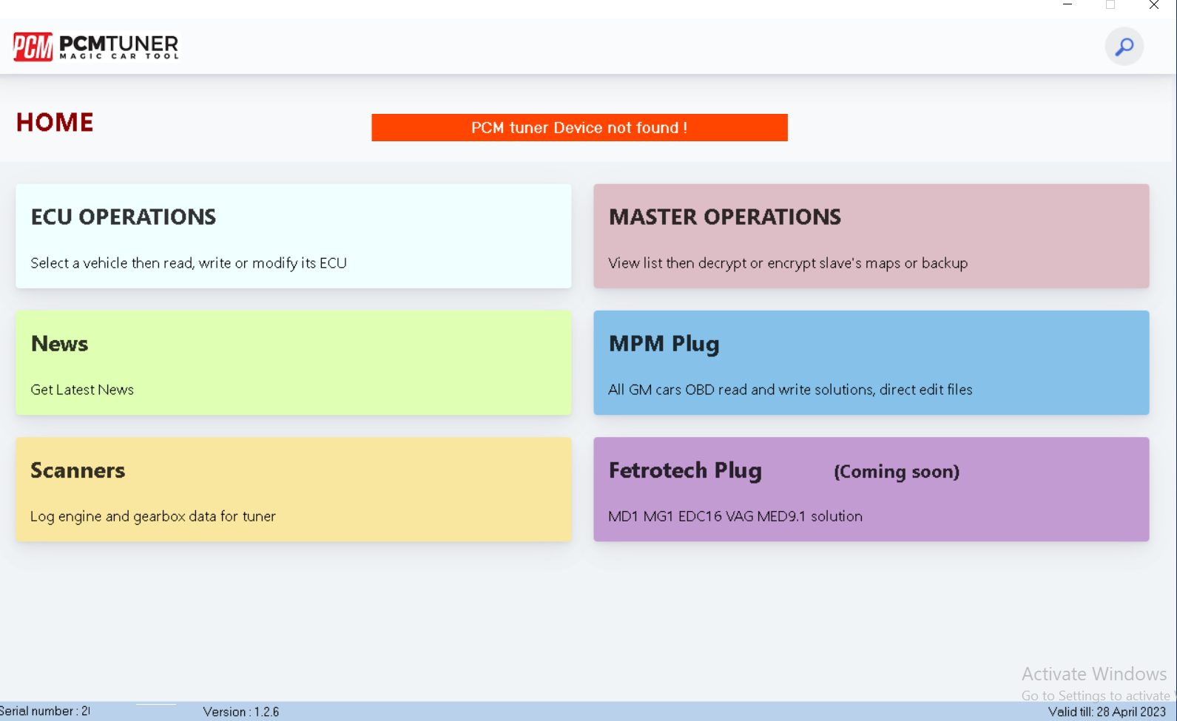Click 'Log engine and gearbox data for tuner' text
Viewport: 1177px width, 721px height.
153,515
